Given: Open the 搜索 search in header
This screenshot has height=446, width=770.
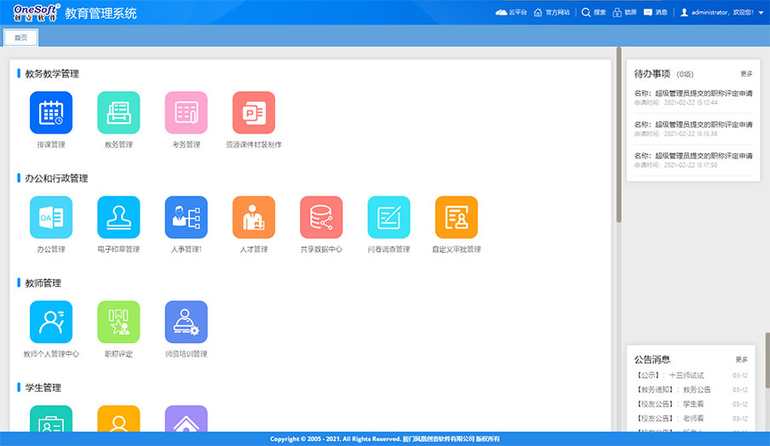Looking at the screenshot, I should (594, 13).
